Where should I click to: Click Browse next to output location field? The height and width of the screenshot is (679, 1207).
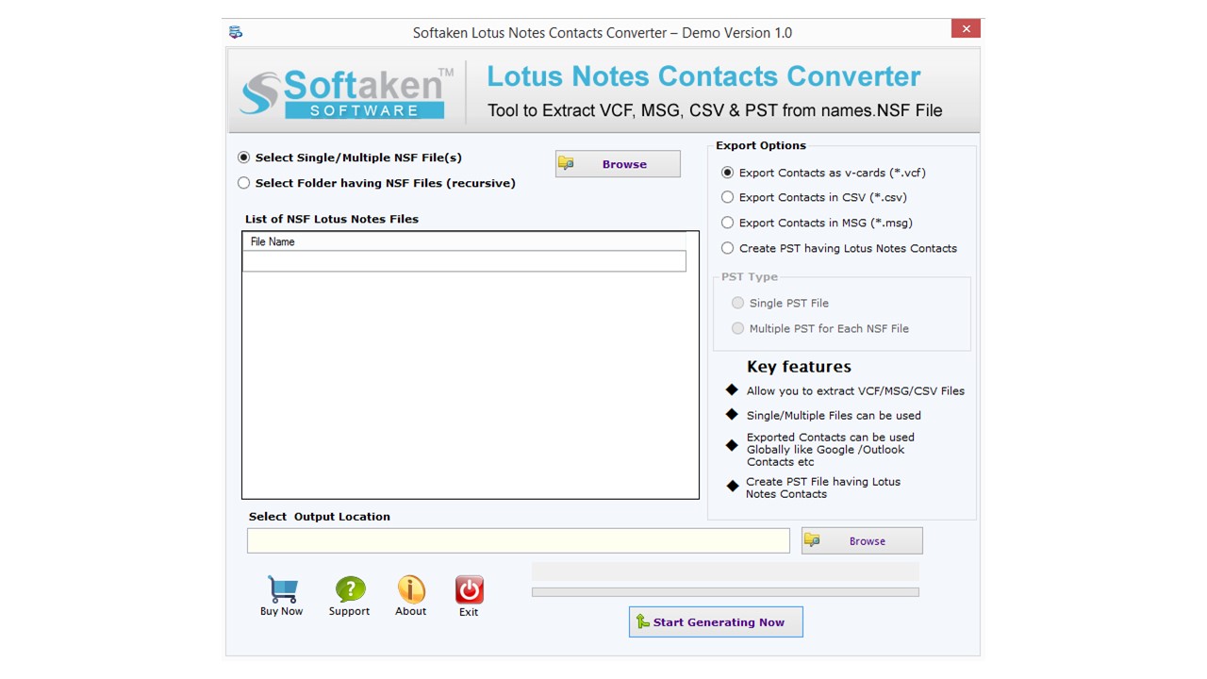coord(868,539)
